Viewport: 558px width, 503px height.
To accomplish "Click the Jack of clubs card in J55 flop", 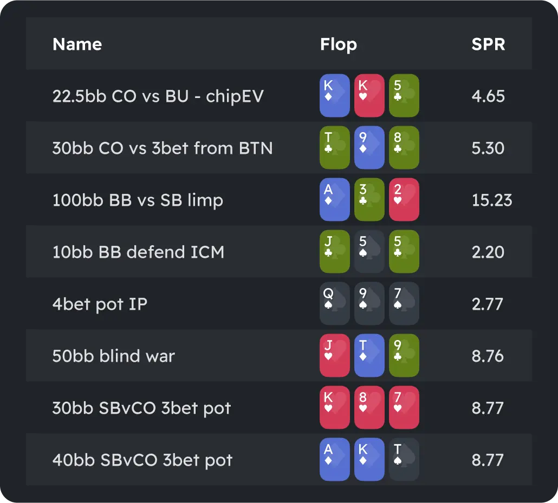I will pyautogui.click(x=334, y=252).
